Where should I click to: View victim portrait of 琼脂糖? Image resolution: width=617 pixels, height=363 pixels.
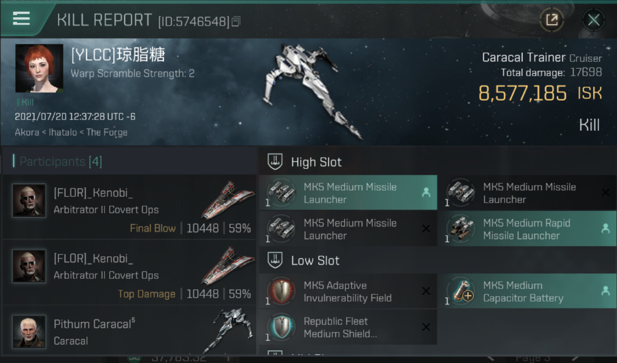click(39, 68)
